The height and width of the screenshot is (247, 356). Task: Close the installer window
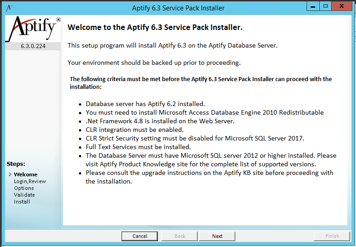coord(341,6)
